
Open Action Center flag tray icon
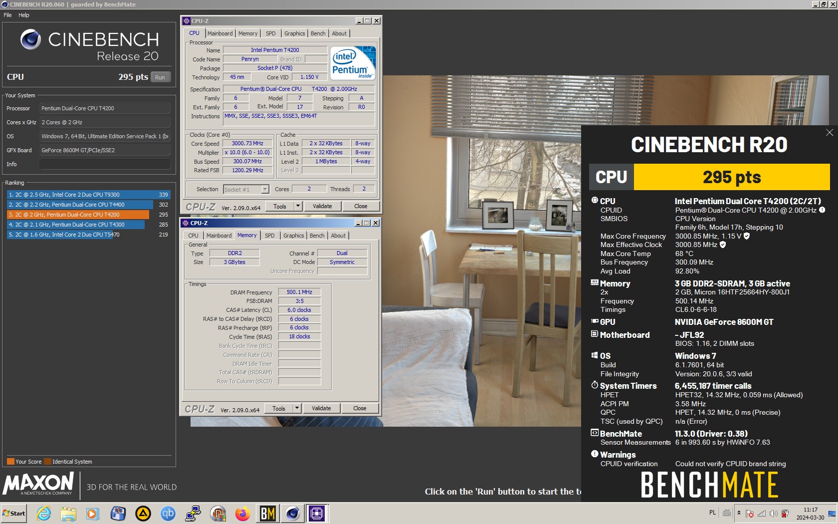pyautogui.click(x=749, y=513)
